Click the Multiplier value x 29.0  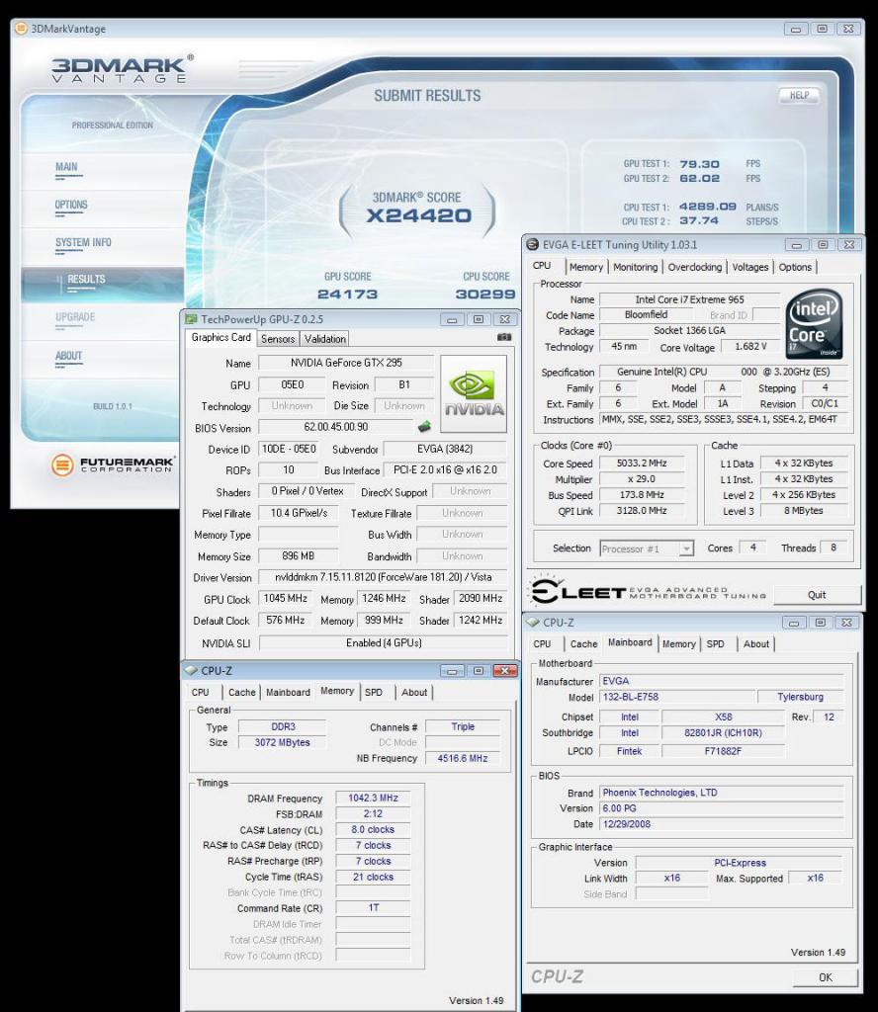click(641, 479)
